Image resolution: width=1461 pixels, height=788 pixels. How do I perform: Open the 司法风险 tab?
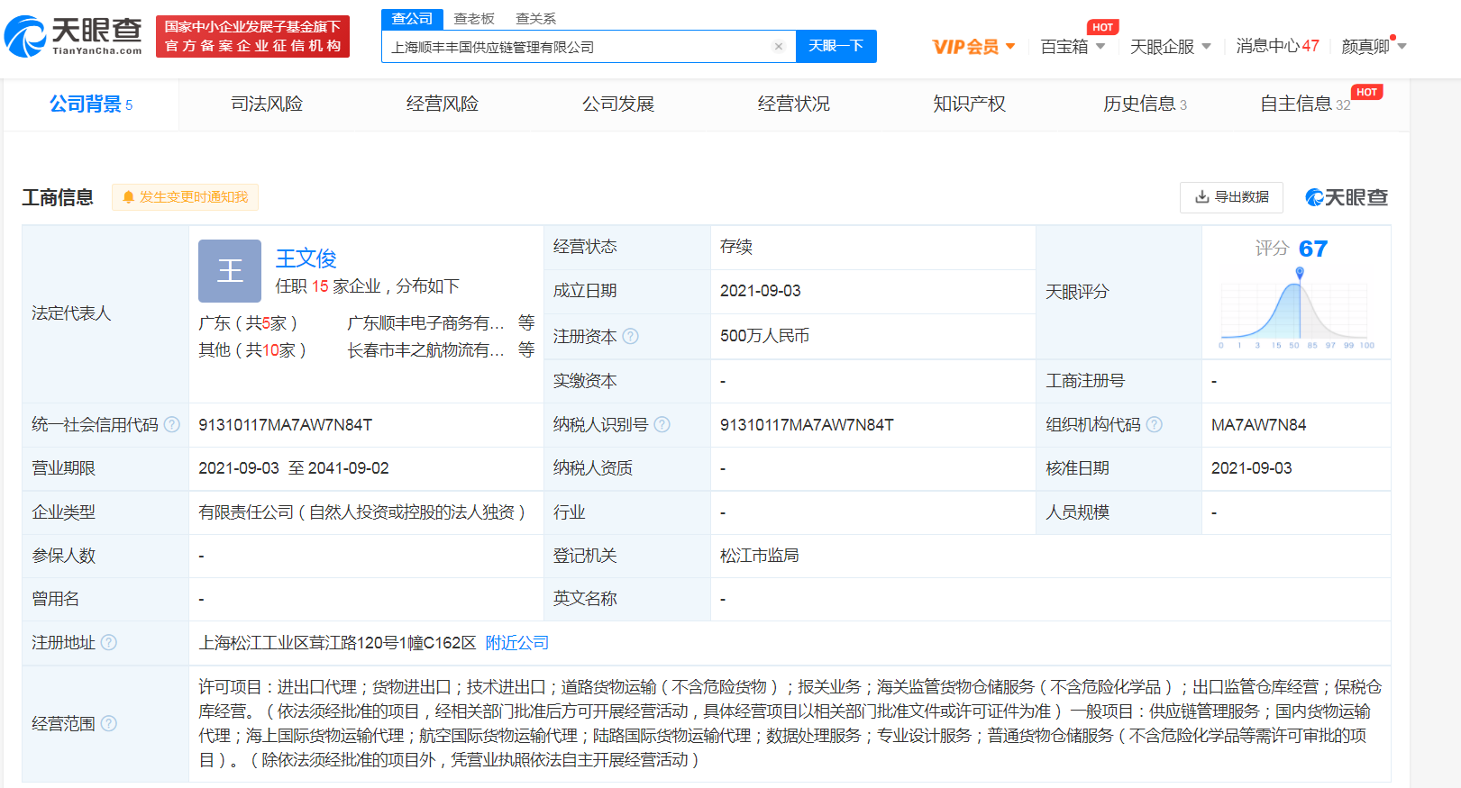[267, 104]
